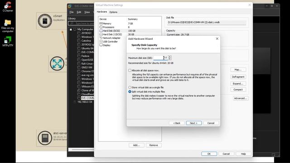
Task: Click VM icon beside Kali-Linux
Action: [79, 63]
